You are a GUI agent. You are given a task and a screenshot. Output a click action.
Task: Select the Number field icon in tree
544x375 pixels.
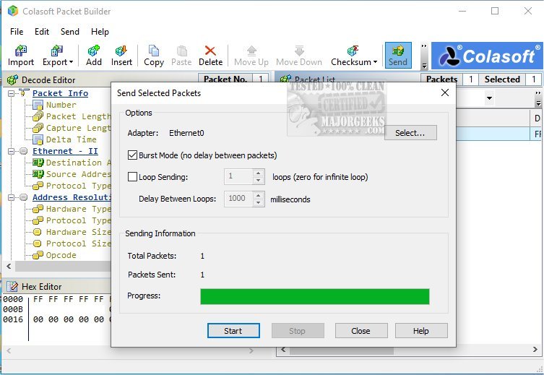point(38,105)
